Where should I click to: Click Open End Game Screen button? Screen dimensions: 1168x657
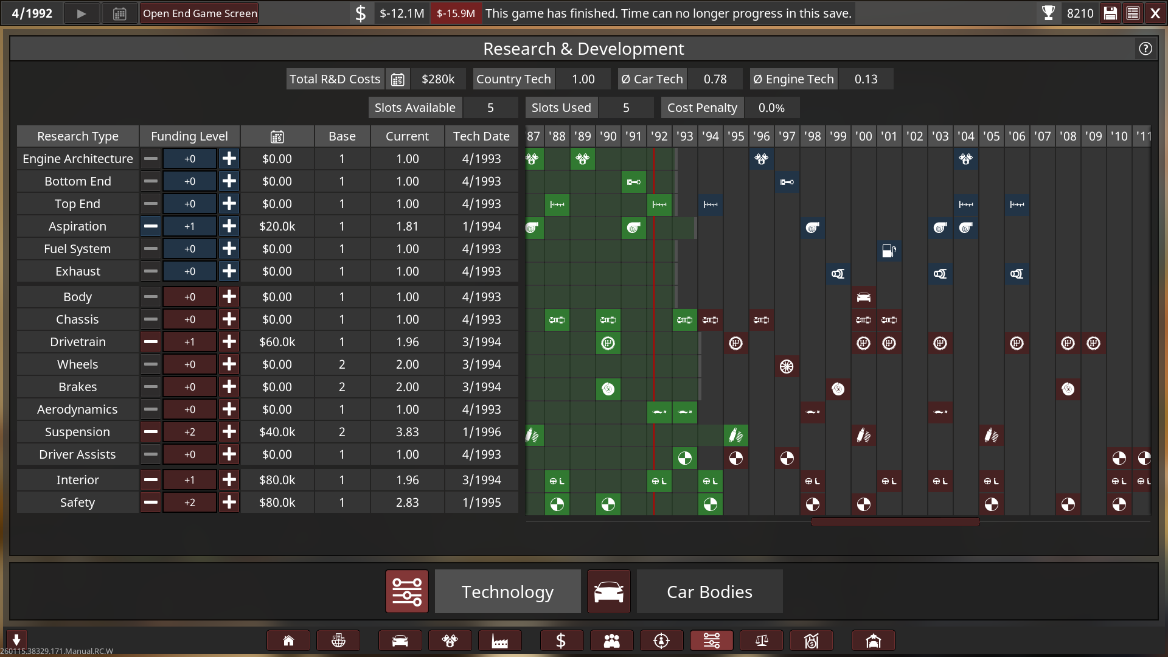[200, 13]
